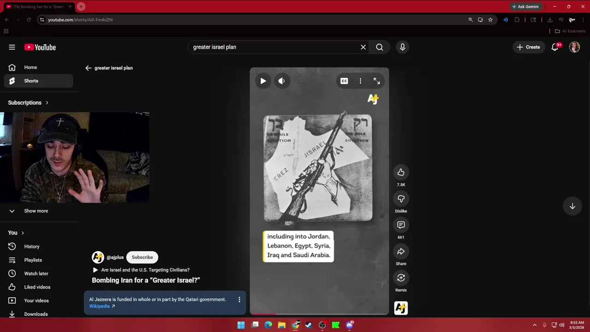The height and width of the screenshot is (332, 590).
Task: Like this Short
Action: (401, 172)
